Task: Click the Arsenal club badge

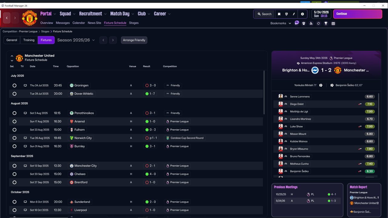Action: [x=72, y=121]
